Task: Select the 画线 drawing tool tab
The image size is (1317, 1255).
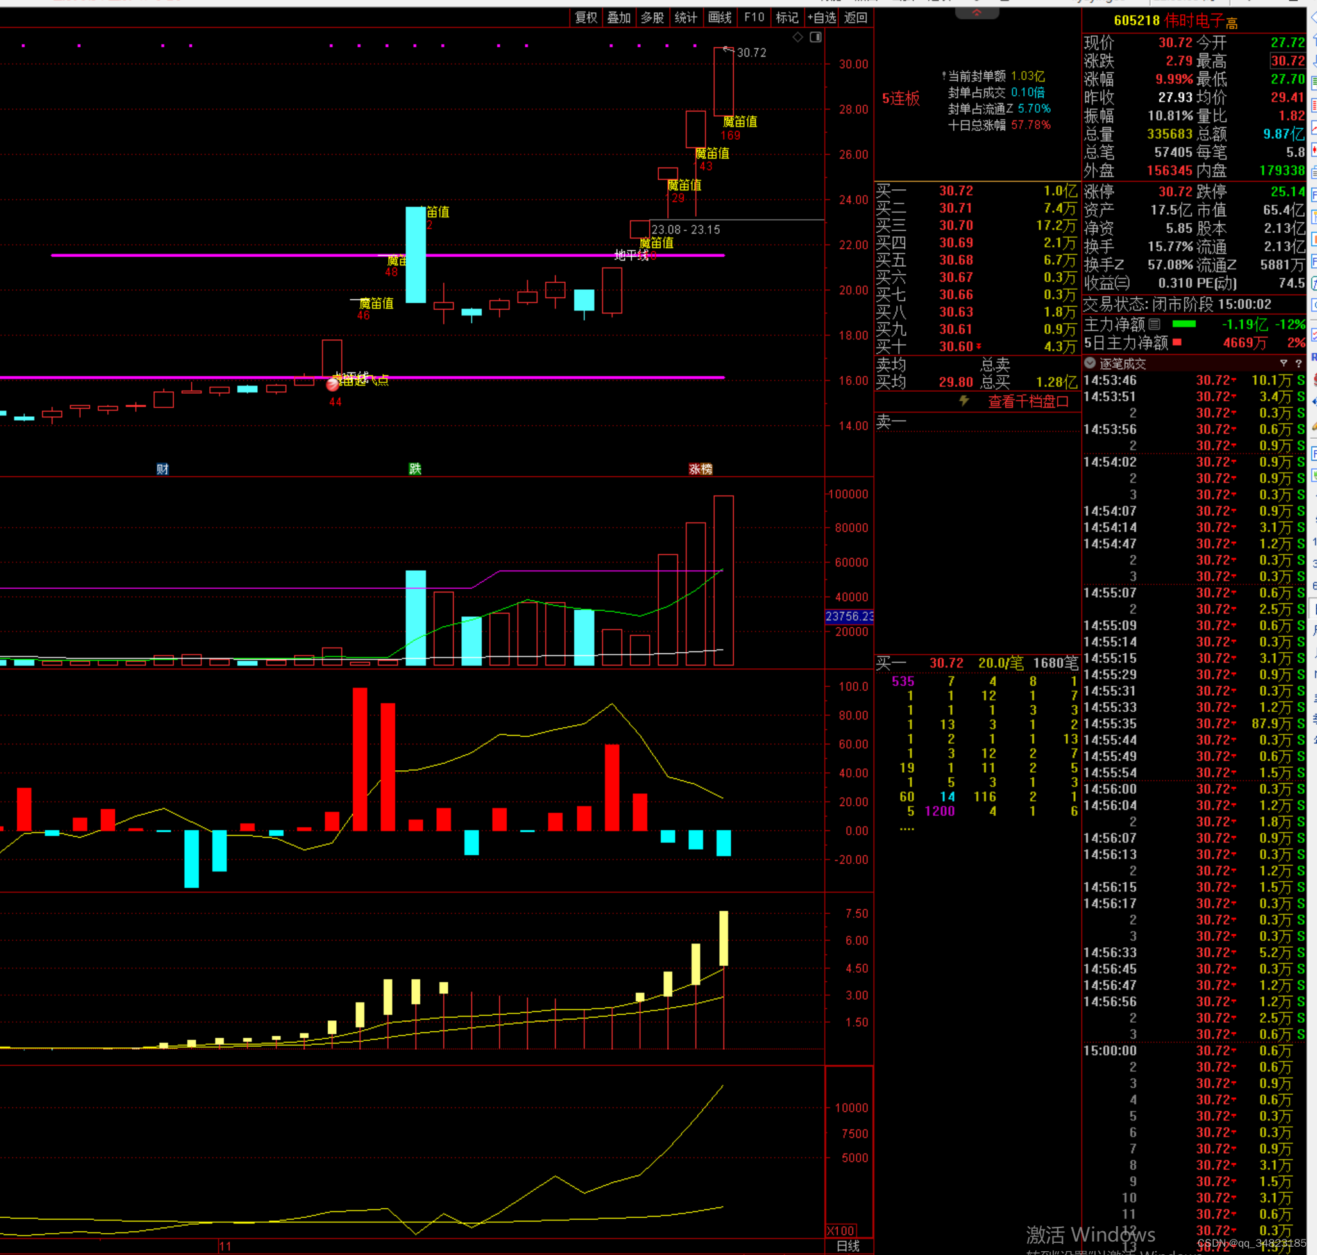Action: pyautogui.click(x=719, y=17)
